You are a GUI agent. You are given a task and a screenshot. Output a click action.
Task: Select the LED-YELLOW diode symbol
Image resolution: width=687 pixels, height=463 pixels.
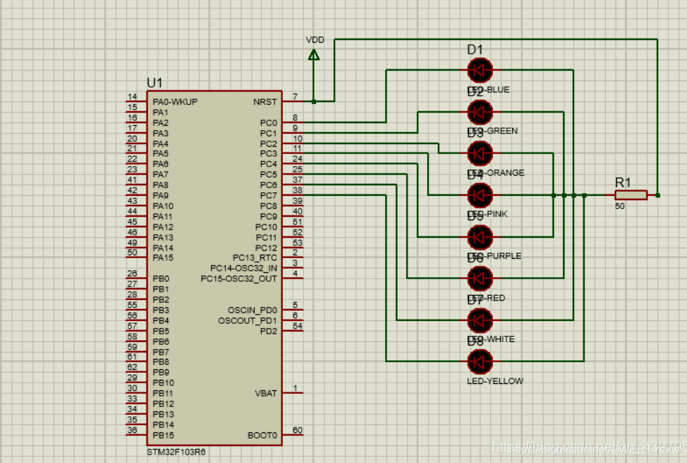[x=480, y=362]
